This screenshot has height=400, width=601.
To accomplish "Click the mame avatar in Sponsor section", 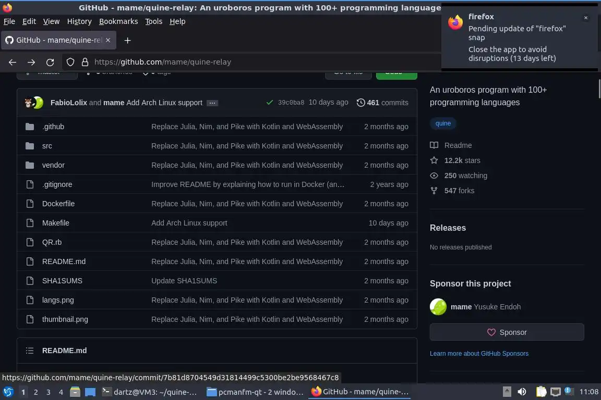I will (x=438, y=307).
